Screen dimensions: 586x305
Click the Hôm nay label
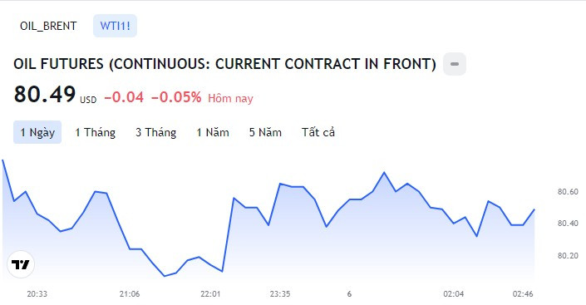coord(230,98)
